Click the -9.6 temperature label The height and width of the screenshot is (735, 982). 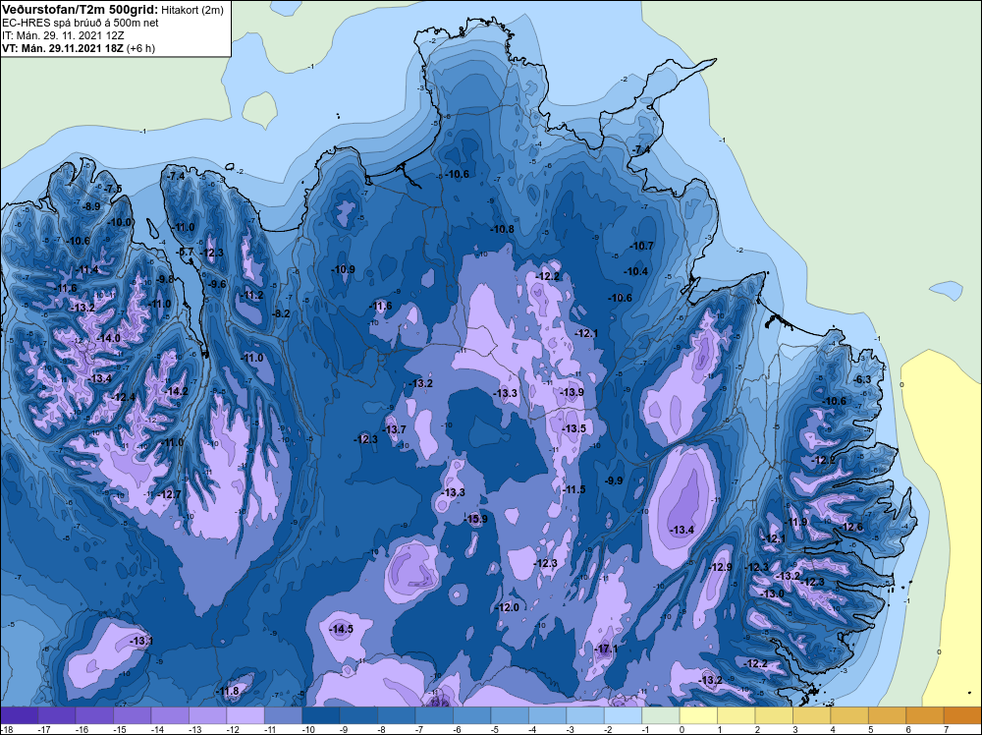coord(217,284)
